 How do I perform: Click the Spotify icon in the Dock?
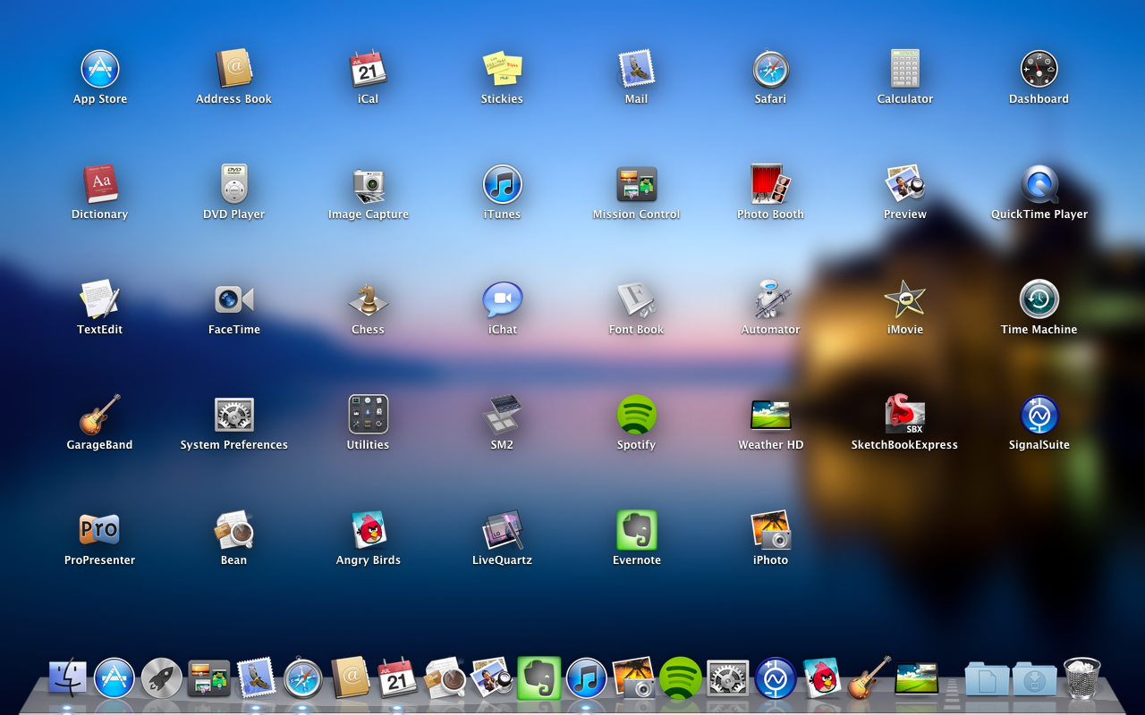click(x=681, y=678)
